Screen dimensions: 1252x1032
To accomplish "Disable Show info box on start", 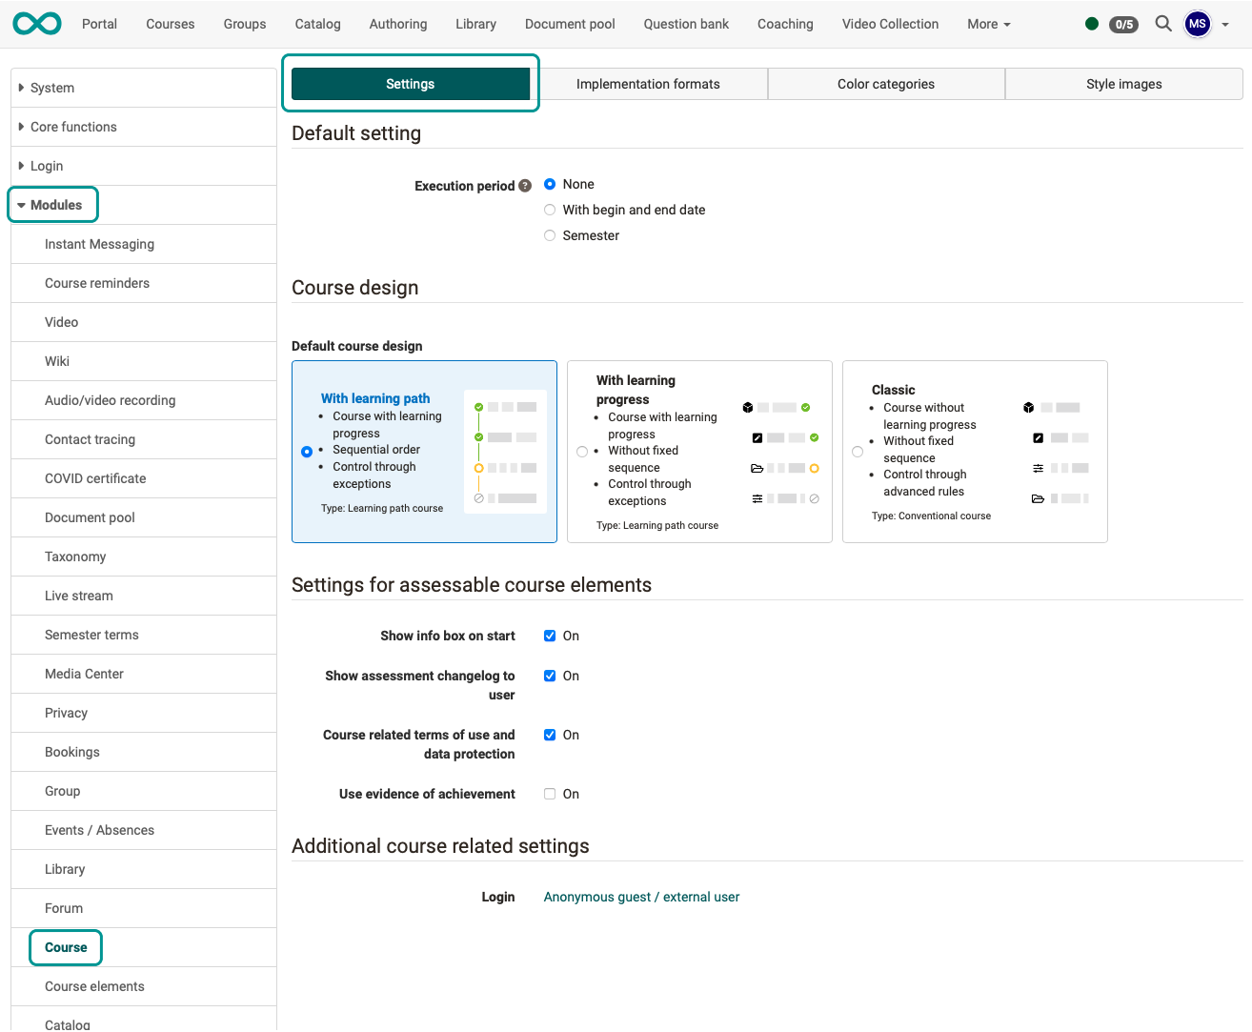I will (550, 636).
